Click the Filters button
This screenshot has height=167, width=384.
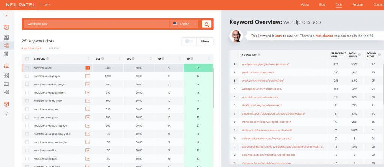(x=205, y=41)
